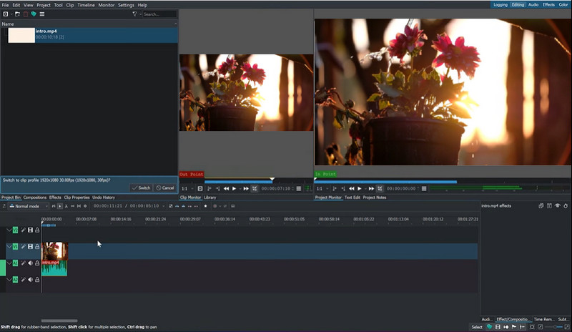The height and width of the screenshot is (332, 572).
Task: Switch to the Library tab
Action: [209, 197]
